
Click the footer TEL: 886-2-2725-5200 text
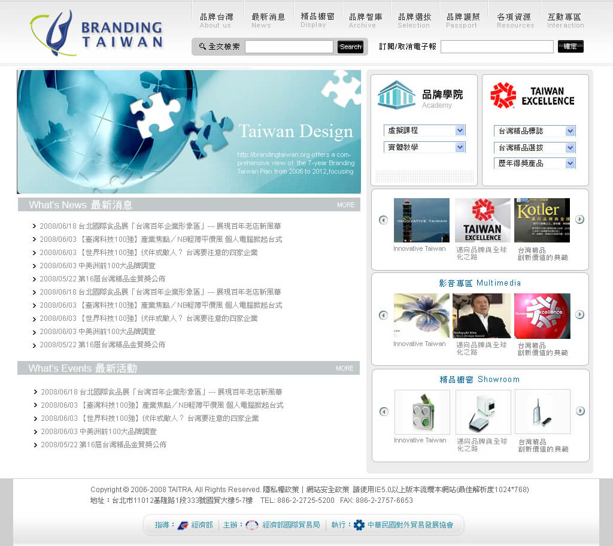(298, 500)
